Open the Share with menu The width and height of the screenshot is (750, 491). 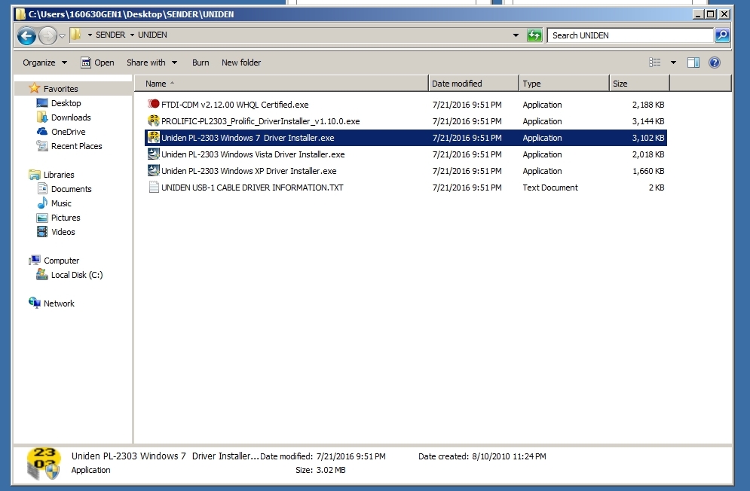click(x=152, y=63)
